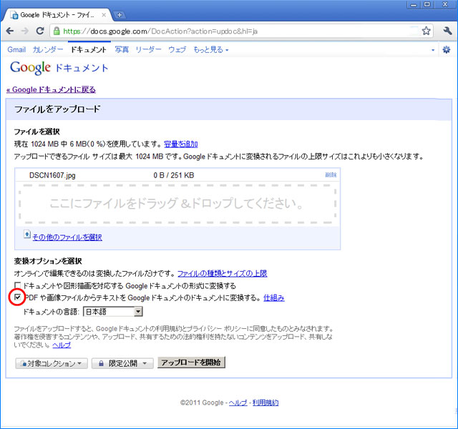Expand the もっと見る dropdown menu
458x429 pixels.
click(x=210, y=49)
